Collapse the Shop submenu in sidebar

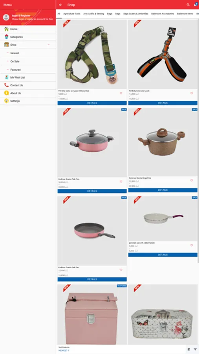(x=48, y=45)
